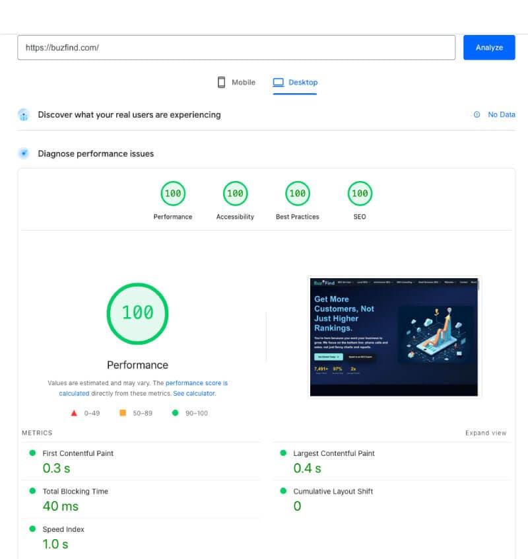Click the 0.4 s Largest Contentful Paint value
528x559 pixels.
tap(308, 468)
